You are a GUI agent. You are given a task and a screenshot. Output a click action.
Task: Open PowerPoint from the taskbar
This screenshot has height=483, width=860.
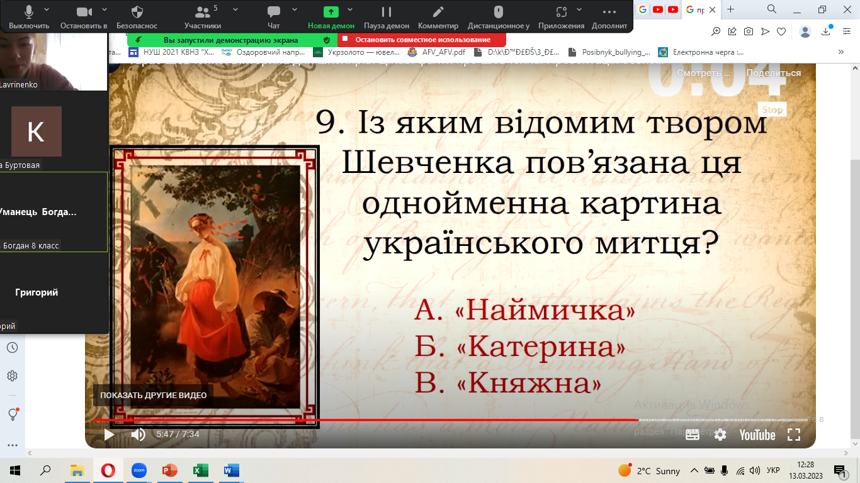tap(170, 470)
